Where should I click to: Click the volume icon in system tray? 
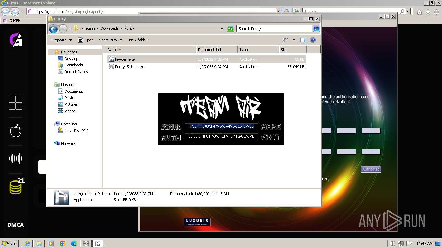(392, 244)
